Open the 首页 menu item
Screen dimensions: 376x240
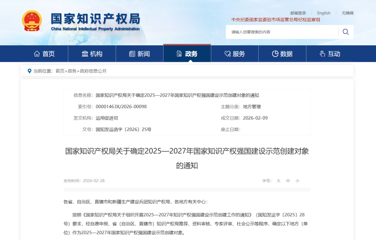[x=44, y=53]
